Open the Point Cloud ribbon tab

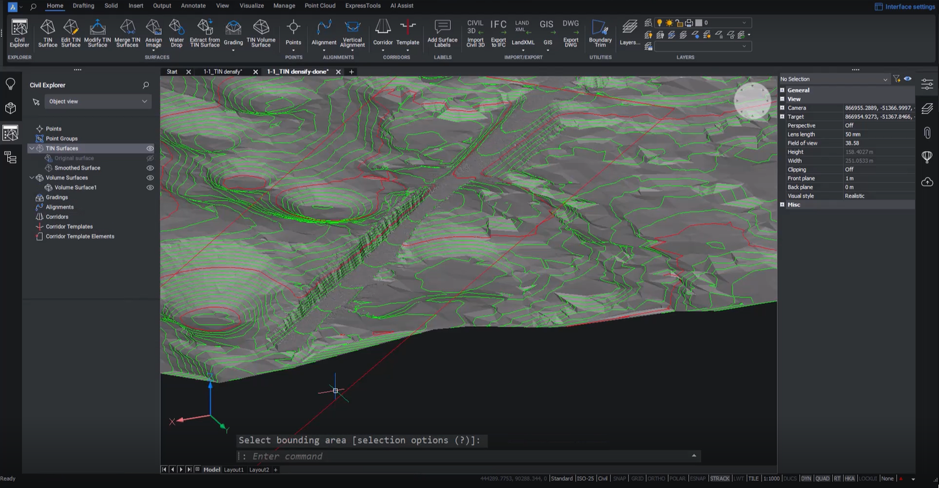[320, 6]
